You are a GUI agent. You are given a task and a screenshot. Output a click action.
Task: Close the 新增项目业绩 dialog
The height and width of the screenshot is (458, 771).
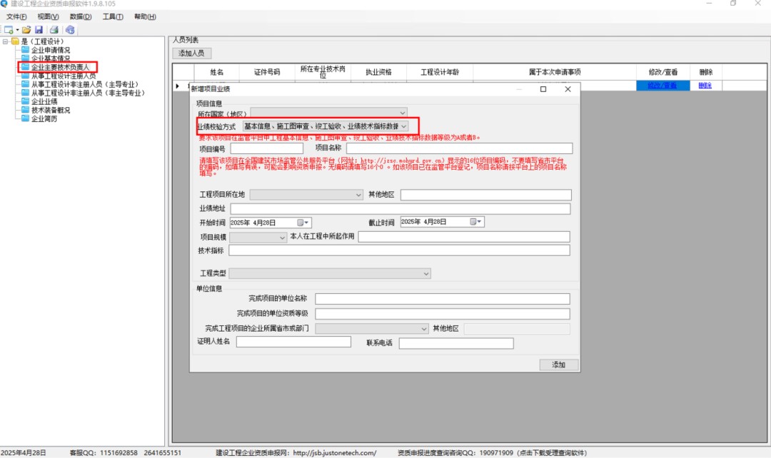pyautogui.click(x=568, y=89)
